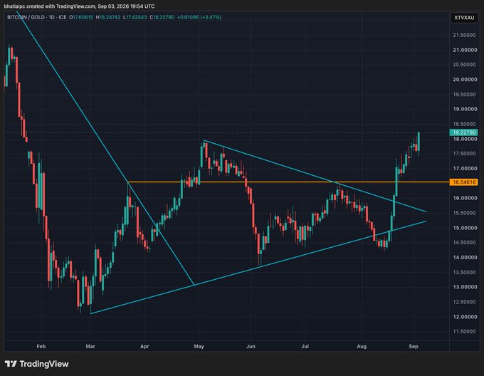The image size is (484, 376).
Task: Click the orange price label 16.54616
Action: pyautogui.click(x=464, y=182)
